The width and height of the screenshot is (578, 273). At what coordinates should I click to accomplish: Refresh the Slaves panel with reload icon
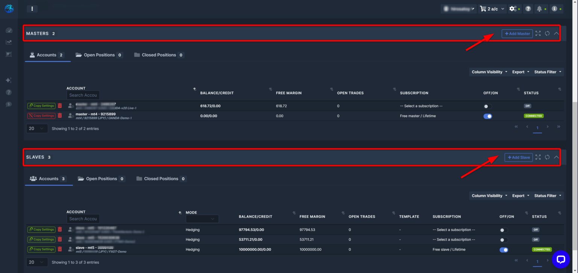pos(547,157)
